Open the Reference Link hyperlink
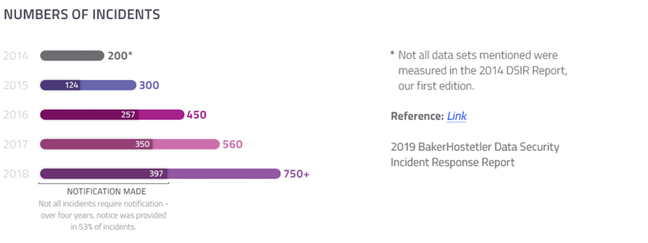648x243 pixels. click(457, 116)
